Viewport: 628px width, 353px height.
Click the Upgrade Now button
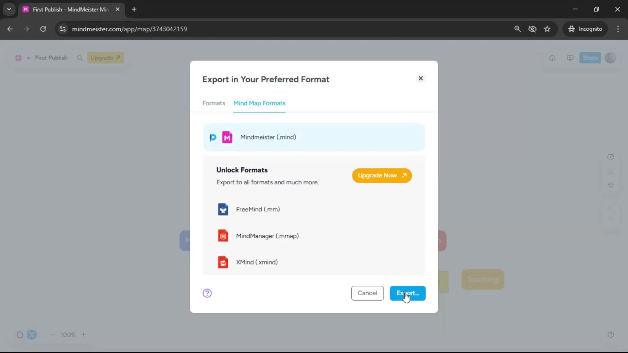coord(382,176)
